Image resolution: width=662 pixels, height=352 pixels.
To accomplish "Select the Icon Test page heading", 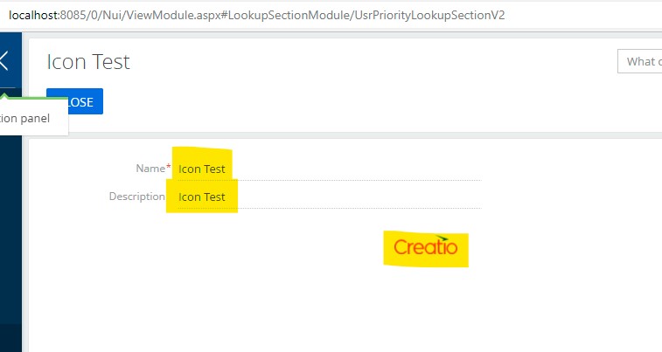I will (88, 62).
